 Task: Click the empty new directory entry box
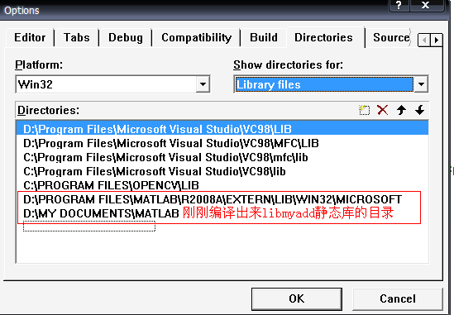[x=89, y=227]
